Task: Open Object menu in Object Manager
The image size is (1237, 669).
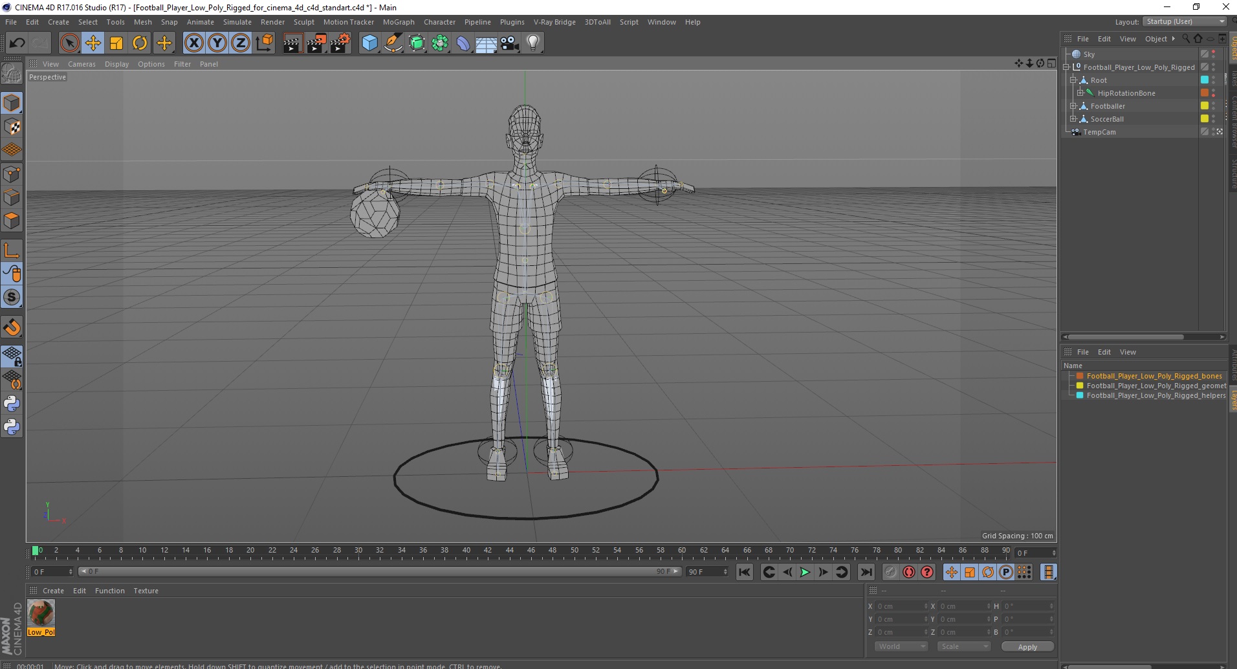Action: click(1155, 39)
